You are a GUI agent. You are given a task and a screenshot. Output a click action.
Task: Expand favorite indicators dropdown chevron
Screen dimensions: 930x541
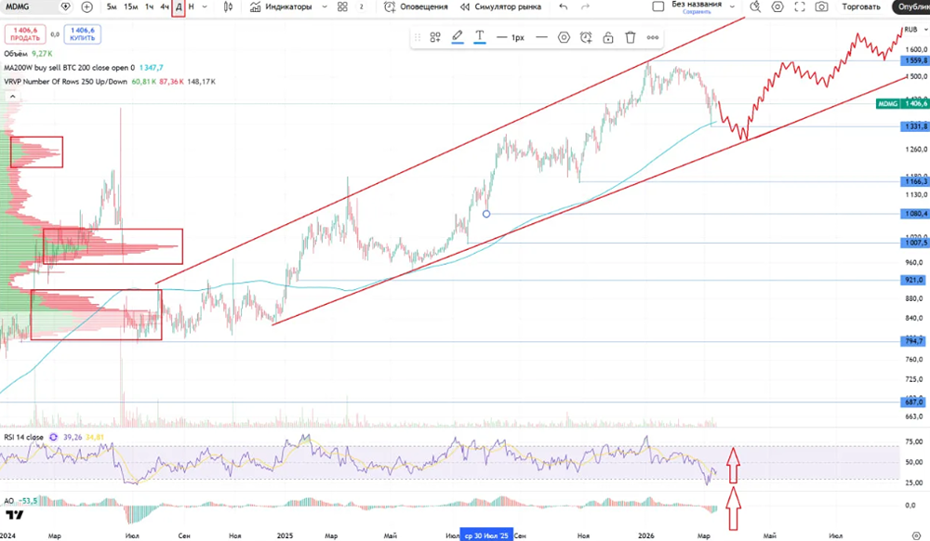pos(325,7)
